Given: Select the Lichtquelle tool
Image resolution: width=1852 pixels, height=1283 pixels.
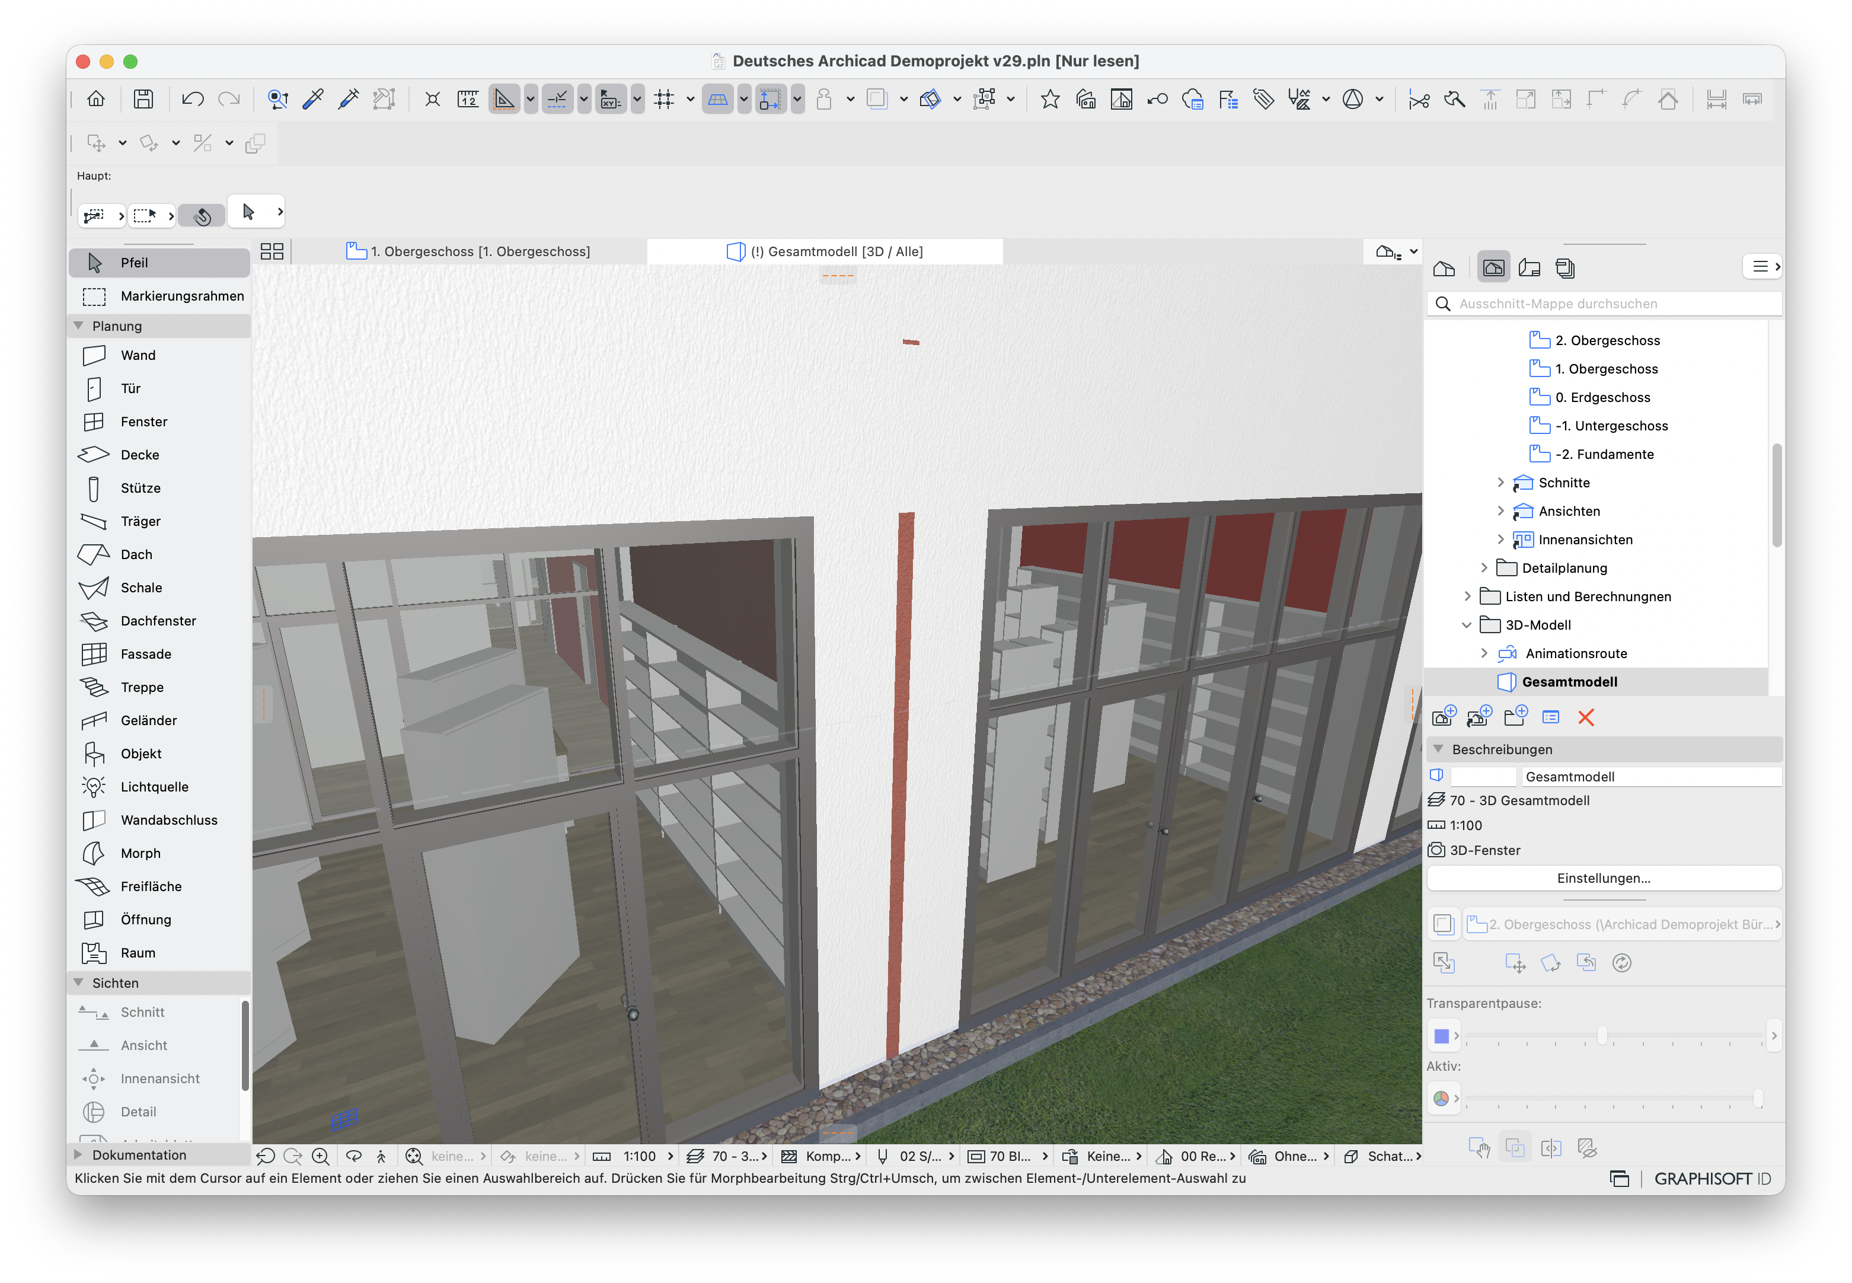Looking at the screenshot, I should [x=159, y=787].
